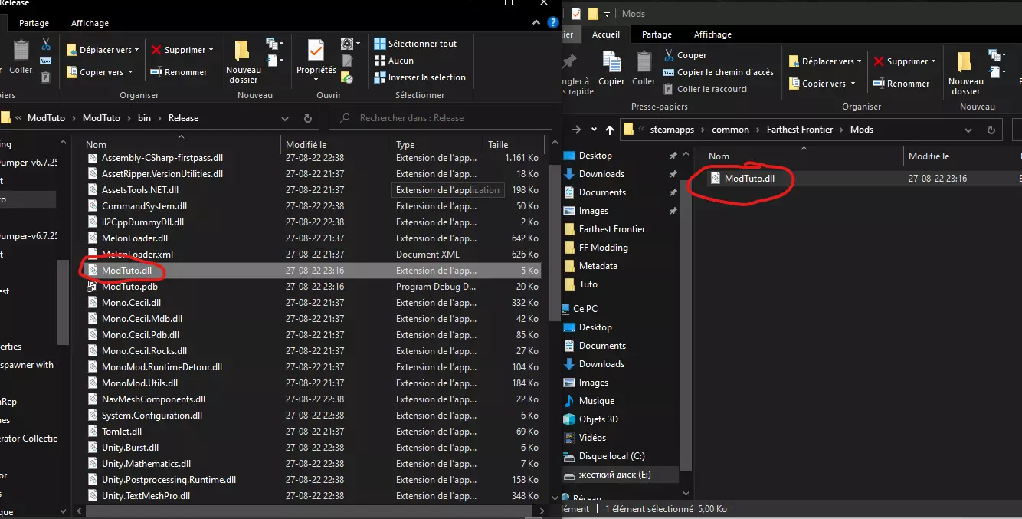Open Déplacer vers dropdown in the Release window

pyautogui.click(x=102, y=50)
